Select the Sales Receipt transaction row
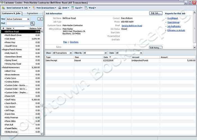 (x=120, y=60)
